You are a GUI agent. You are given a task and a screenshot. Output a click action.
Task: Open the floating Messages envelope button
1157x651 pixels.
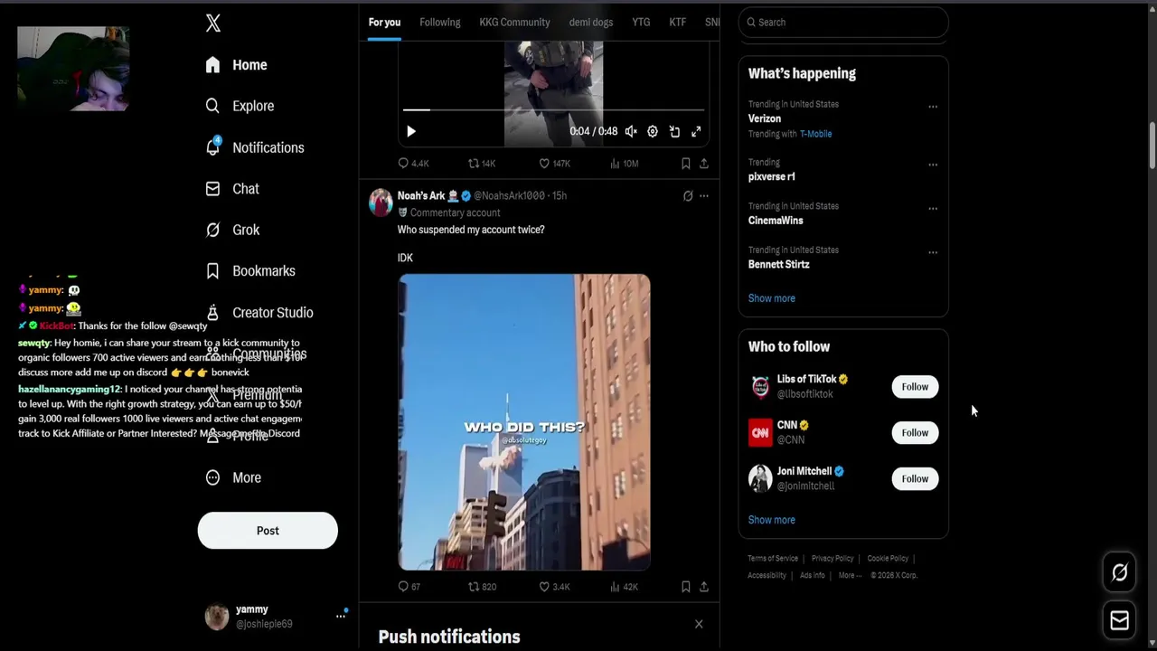point(1119,620)
